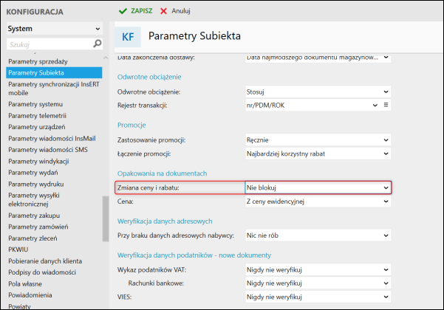
Task: Save changes with ZAPISZ button
Action: tap(136, 11)
